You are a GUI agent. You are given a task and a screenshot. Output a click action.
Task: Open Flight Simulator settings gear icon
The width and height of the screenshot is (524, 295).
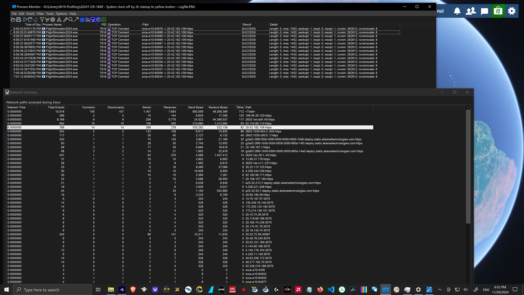[x=512, y=11]
